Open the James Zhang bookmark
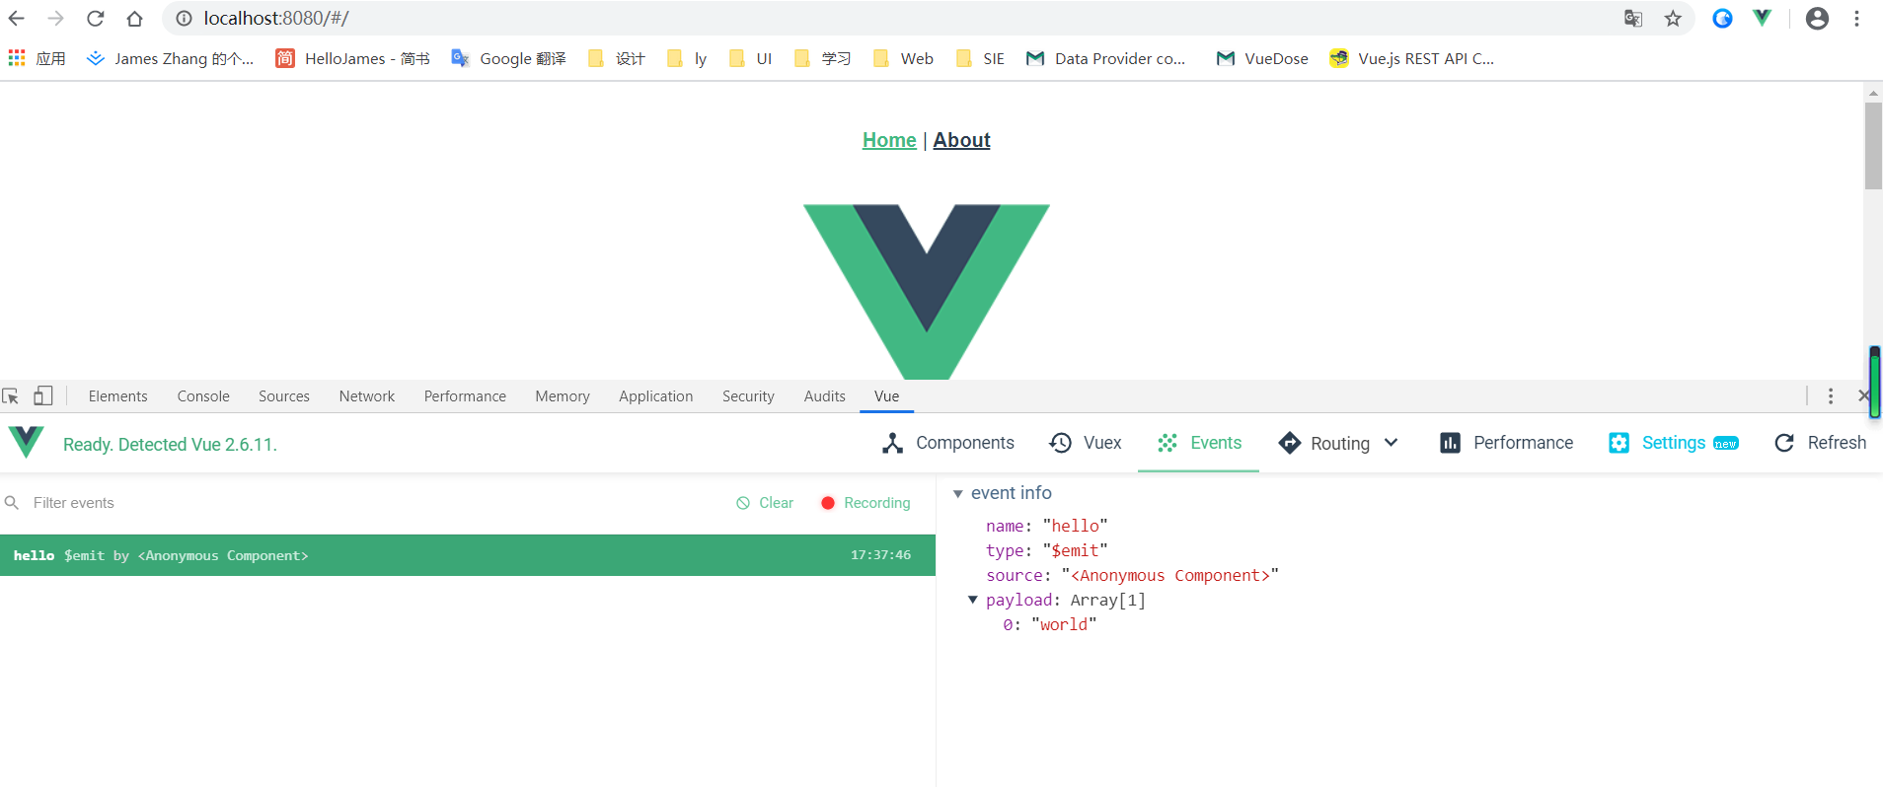1883x787 pixels. tap(170, 58)
